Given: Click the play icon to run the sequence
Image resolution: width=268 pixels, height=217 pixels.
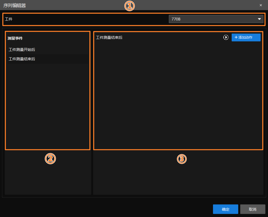Looking at the screenshot, I should tap(226, 37).
